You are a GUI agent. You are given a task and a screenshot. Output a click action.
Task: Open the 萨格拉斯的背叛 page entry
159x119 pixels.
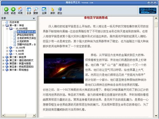[x=25, y=35]
